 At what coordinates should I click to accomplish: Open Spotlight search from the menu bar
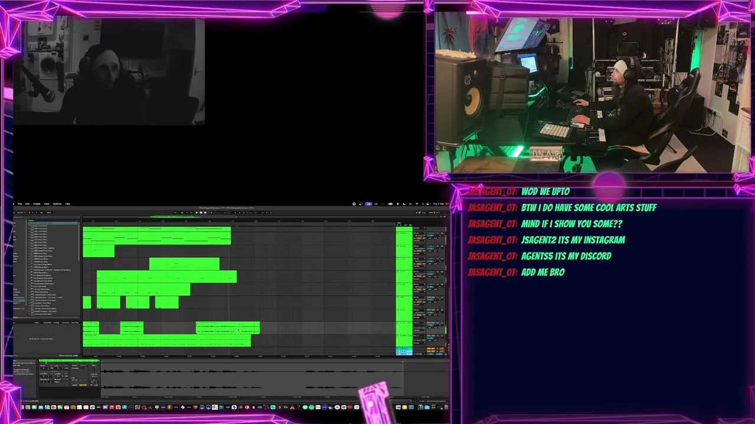423,204
